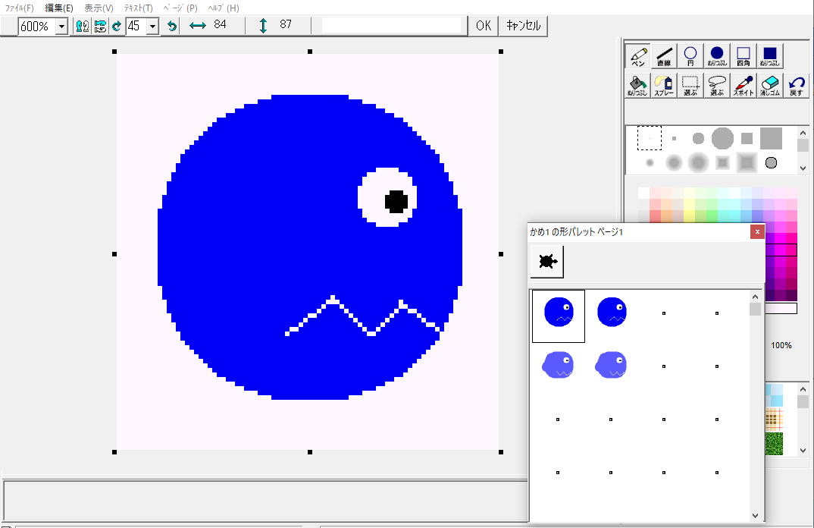The image size is (814, 528).
Task: Select the spray (スプレー) tool
Action: click(664, 85)
